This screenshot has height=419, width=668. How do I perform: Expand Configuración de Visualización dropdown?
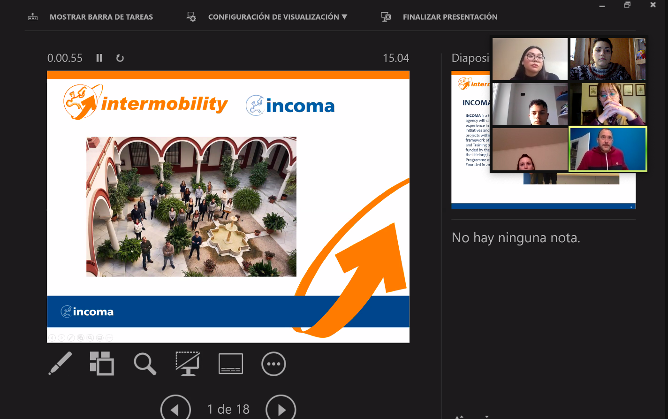tap(278, 17)
